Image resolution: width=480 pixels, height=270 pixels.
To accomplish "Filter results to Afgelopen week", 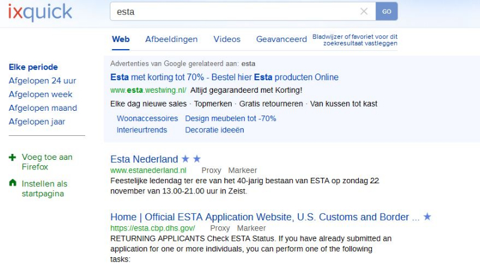I will pos(40,95).
